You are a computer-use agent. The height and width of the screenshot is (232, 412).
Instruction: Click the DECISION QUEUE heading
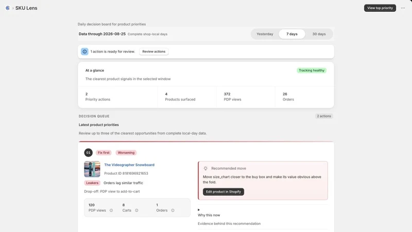pyautogui.click(x=94, y=117)
